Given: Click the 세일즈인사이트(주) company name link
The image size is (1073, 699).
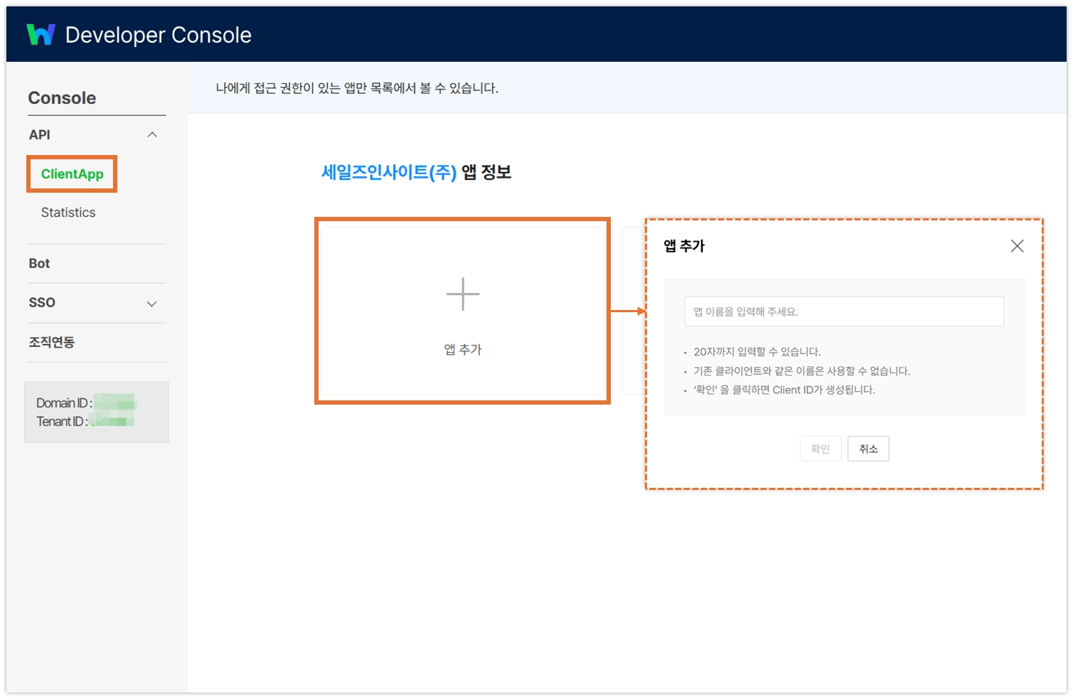Looking at the screenshot, I should pos(389,172).
